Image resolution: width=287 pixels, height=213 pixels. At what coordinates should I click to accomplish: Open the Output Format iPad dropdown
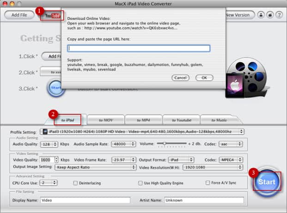(x=181, y=160)
